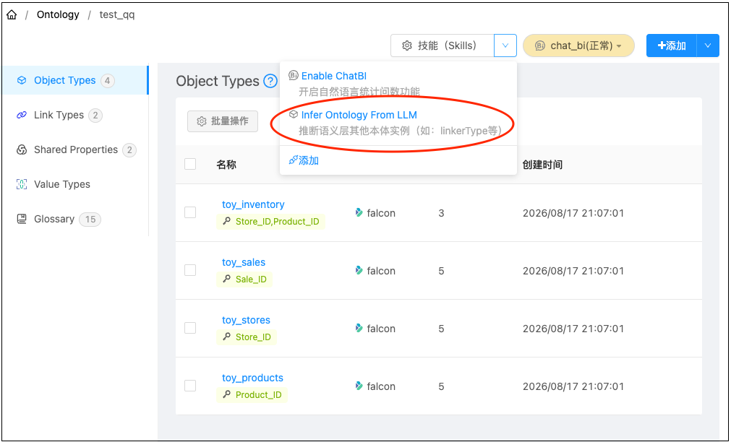Open Ontology breadcrumb link

(58, 15)
